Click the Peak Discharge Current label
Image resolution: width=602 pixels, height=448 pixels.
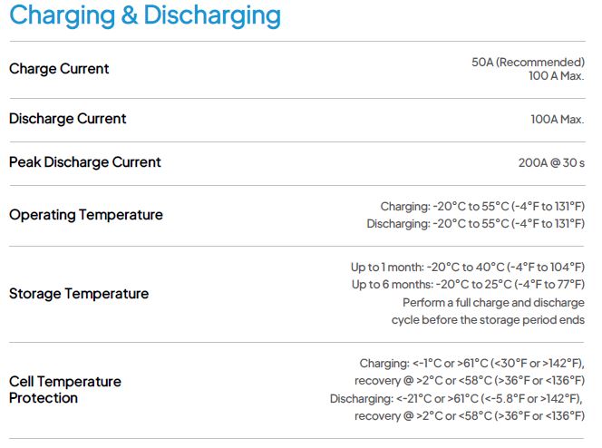pyautogui.click(x=85, y=162)
